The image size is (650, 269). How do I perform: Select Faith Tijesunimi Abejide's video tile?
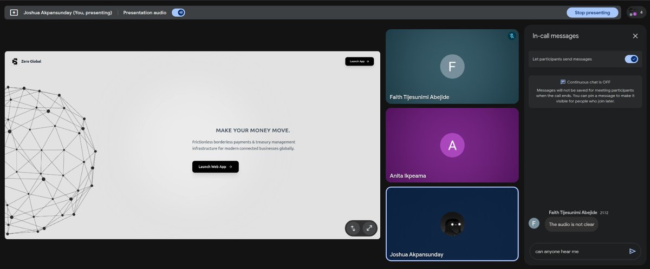pyautogui.click(x=452, y=67)
